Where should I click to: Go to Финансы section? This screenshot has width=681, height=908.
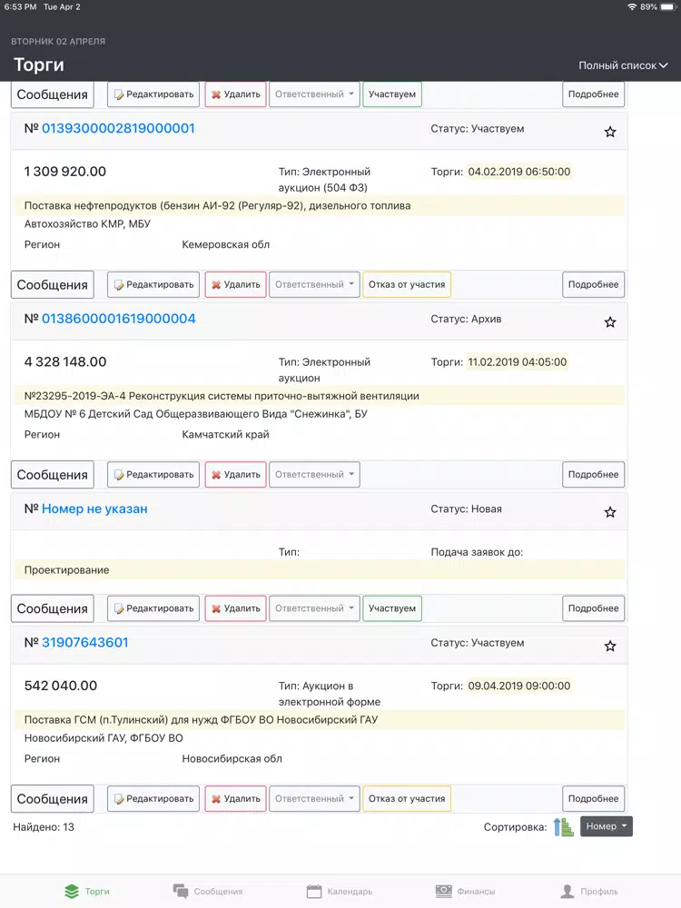pyautogui.click(x=465, y=892)
